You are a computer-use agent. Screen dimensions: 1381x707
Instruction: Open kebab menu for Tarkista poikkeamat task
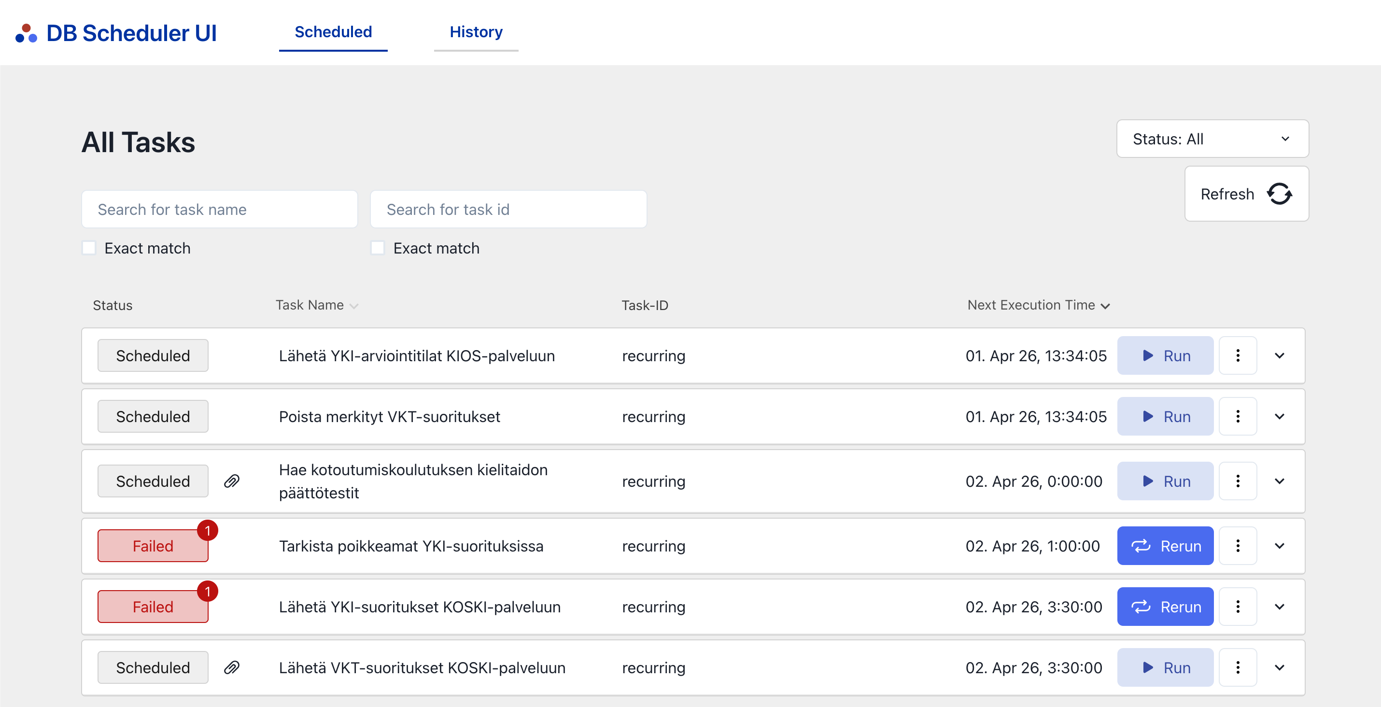click(1237, 546)
